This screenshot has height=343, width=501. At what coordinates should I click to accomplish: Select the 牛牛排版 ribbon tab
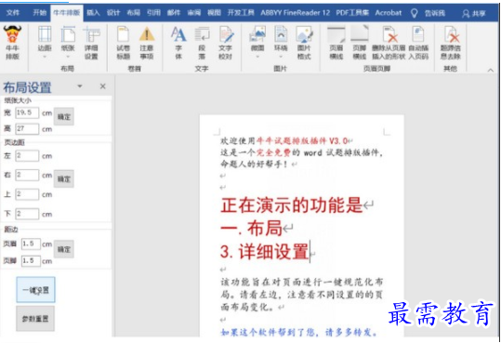click(67, 13)
